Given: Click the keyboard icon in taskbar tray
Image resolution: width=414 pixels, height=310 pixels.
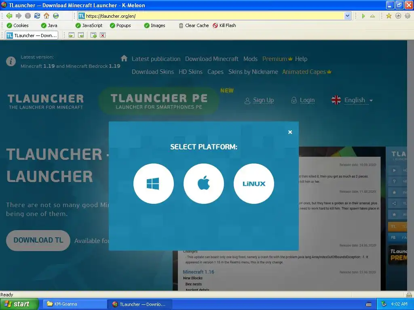Looking at the screenshot, I should (x=369, y=304).
